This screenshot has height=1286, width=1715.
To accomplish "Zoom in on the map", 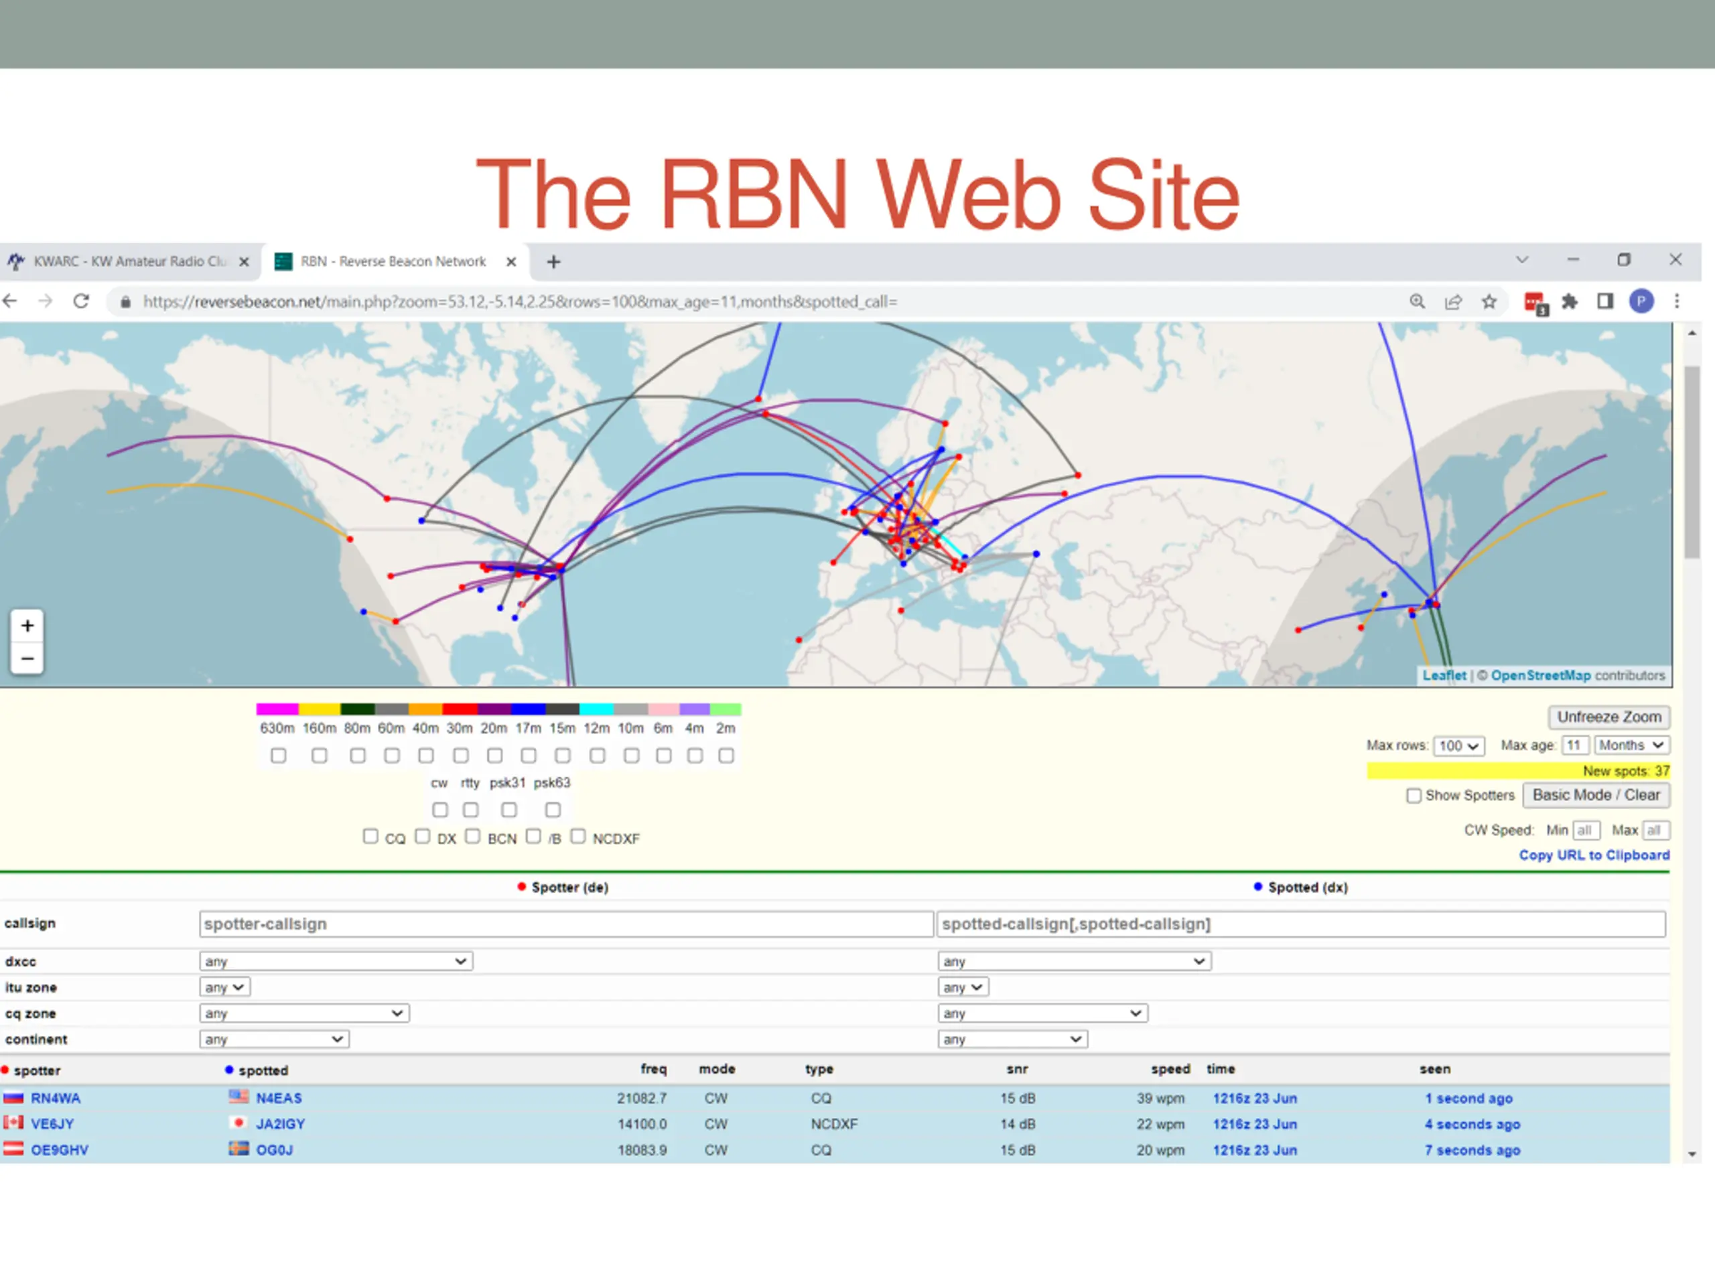I will pyautogui.click(x=27, y=626).
